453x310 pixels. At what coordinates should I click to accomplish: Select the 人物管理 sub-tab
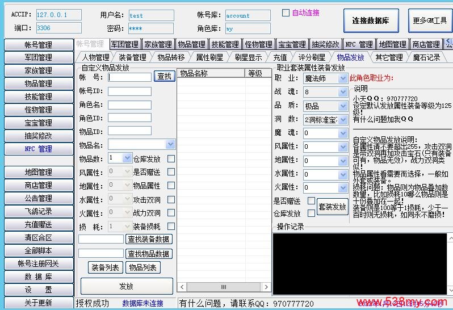click(95, 57)
